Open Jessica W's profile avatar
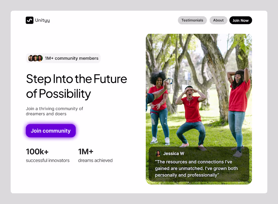Screen dimensions: 278x204 pos(158,153)
